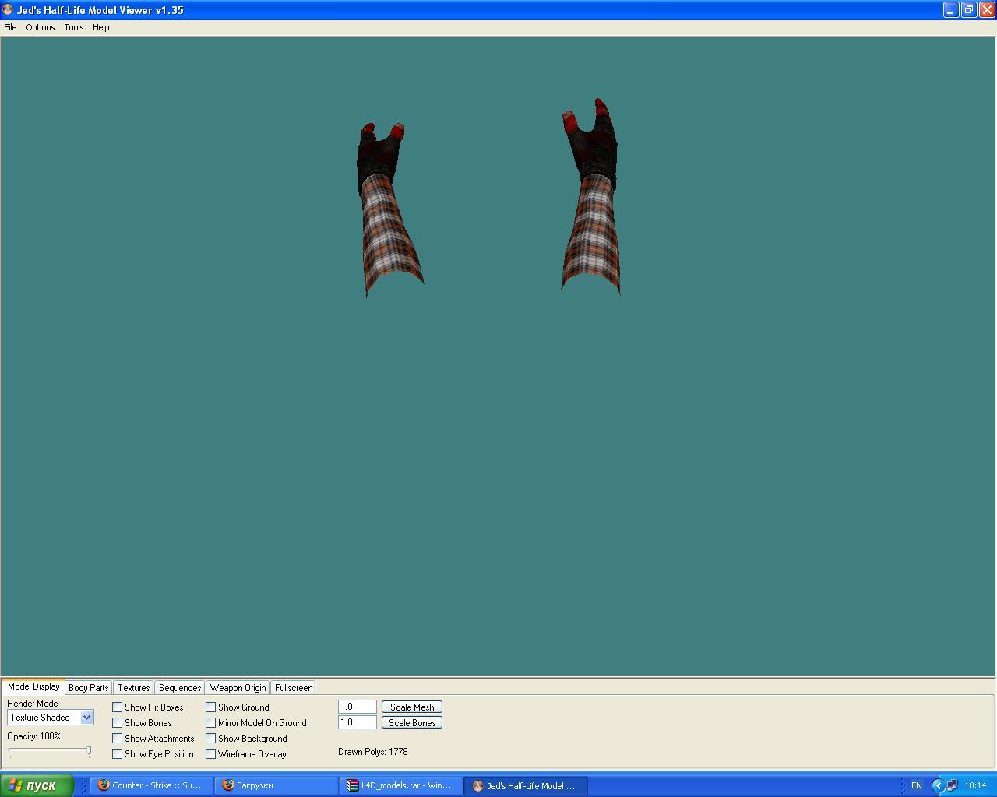This screenshot has height=797, width=997.
Task: Enable Wireframe Overlay checkbox
Action: pyautogui.click(x=211, y=754)
